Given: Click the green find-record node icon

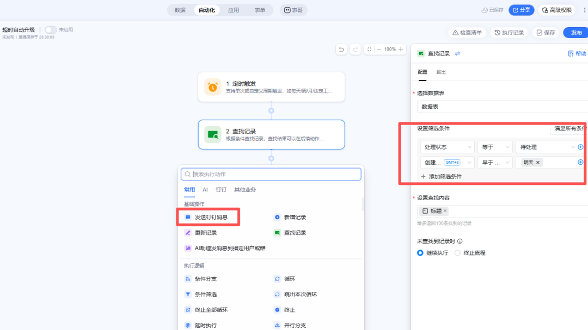Looking at the screenshot, I should 213,134.
